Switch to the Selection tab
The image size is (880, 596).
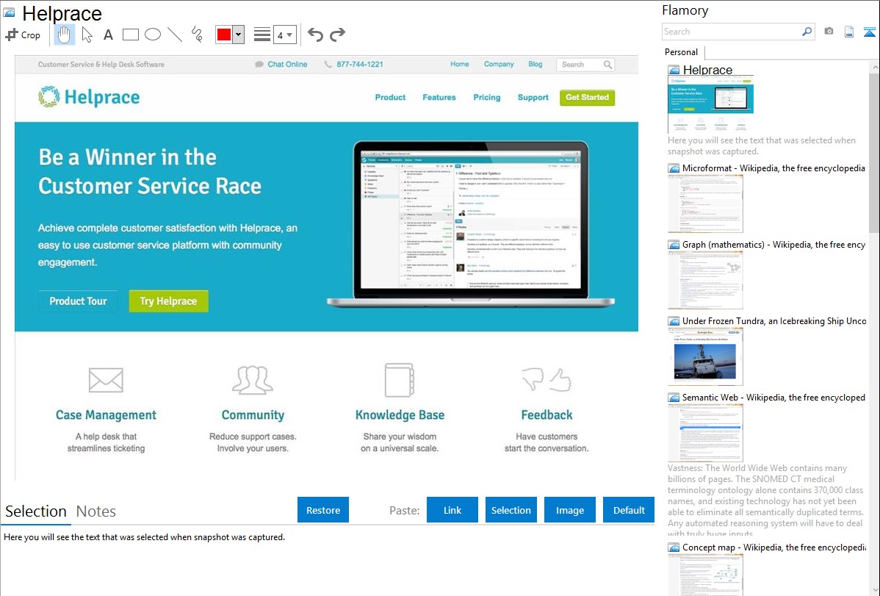coord(36,511)
